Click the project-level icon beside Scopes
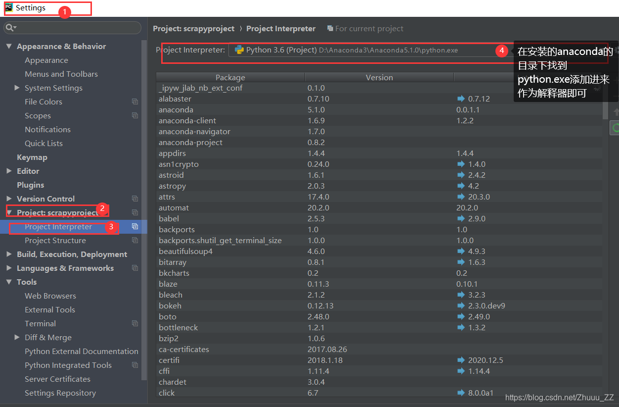The image size is (619, 407). 135,115
